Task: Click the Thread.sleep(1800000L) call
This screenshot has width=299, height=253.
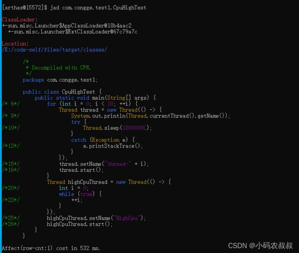Action: tap(117, 128)
